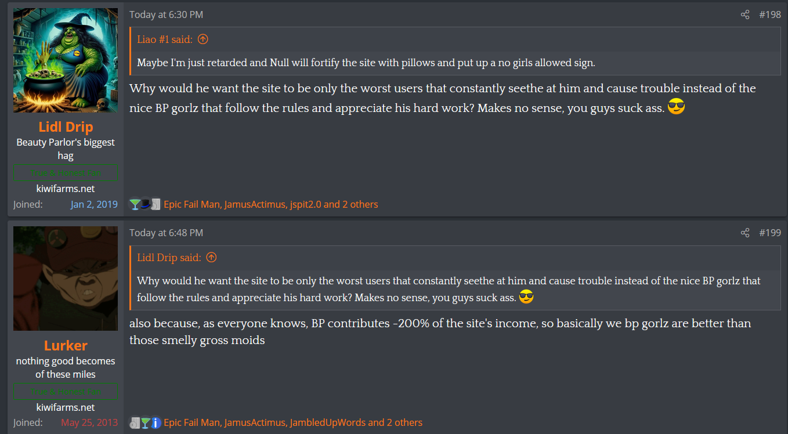Click the blue info reaction on post #199
This screenshot has width=788, height=434.
pyautogui.click(x=156, y=423)
